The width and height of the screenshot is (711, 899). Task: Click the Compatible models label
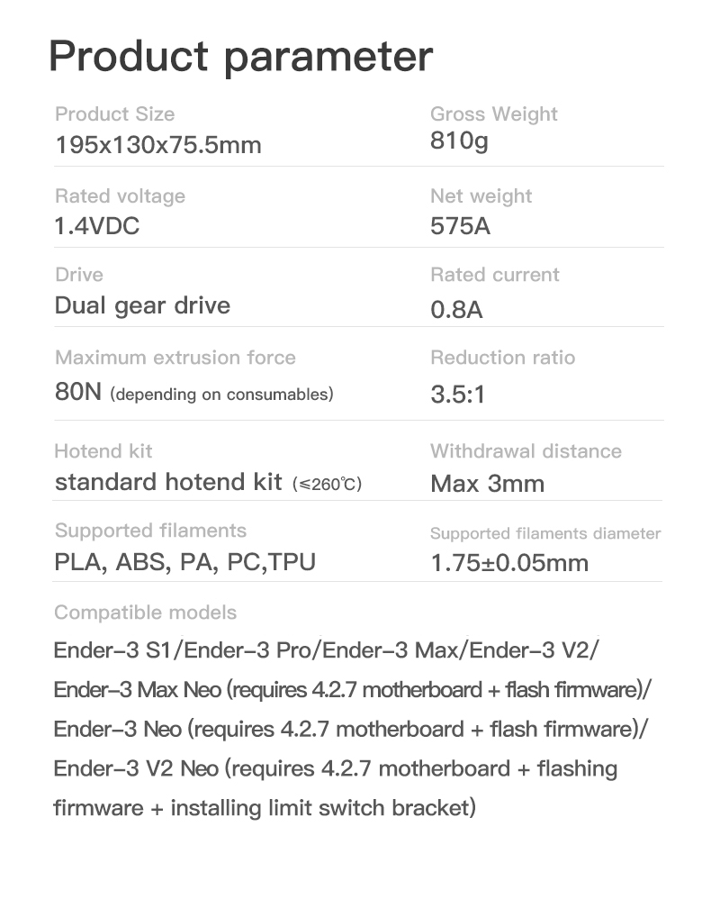tap(146, 613)
